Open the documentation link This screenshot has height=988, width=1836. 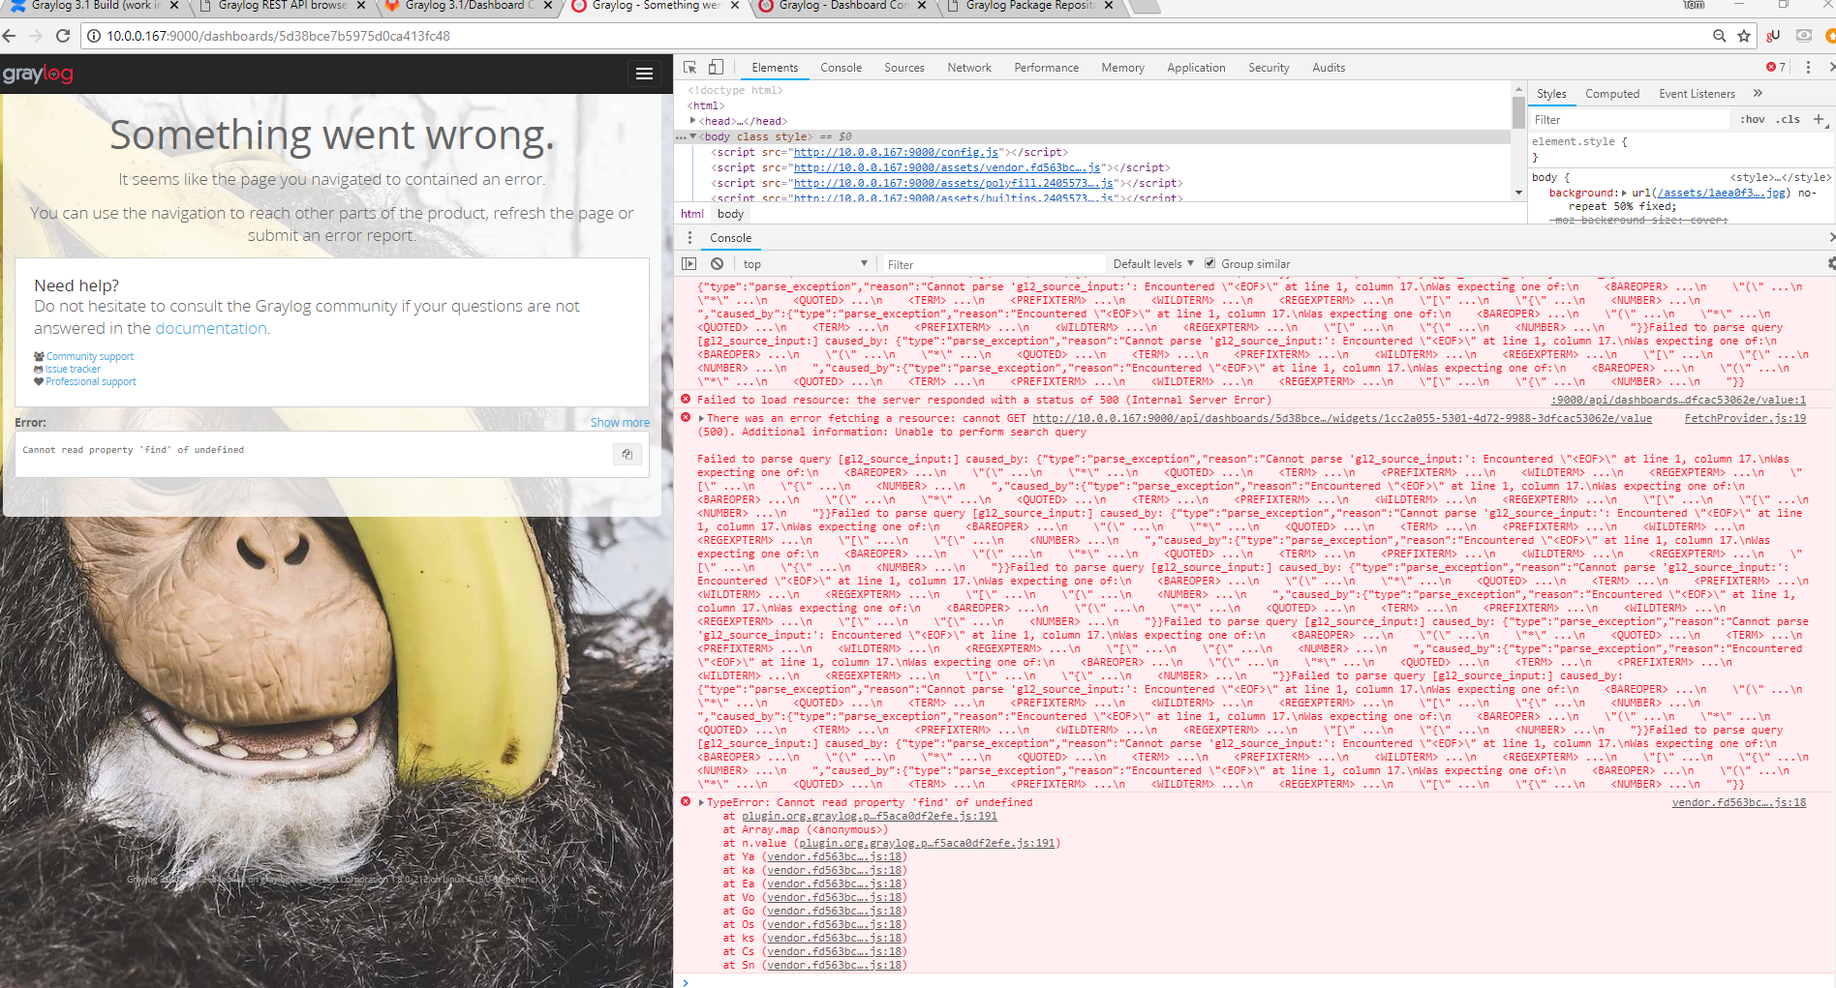[x=211, y=328]
